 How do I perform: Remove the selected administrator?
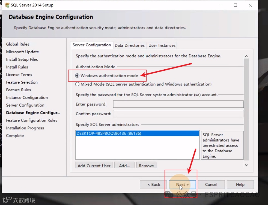coord(146,165)
